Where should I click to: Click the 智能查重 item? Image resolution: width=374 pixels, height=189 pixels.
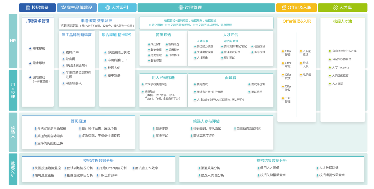(x=156, y=50)
